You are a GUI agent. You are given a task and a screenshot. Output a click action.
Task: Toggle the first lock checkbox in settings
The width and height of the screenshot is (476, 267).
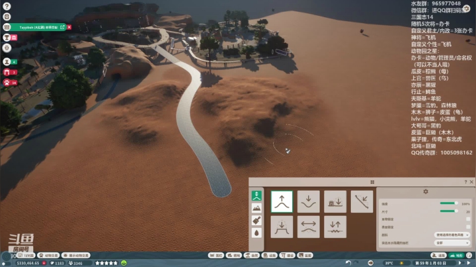tap(468, 219)
